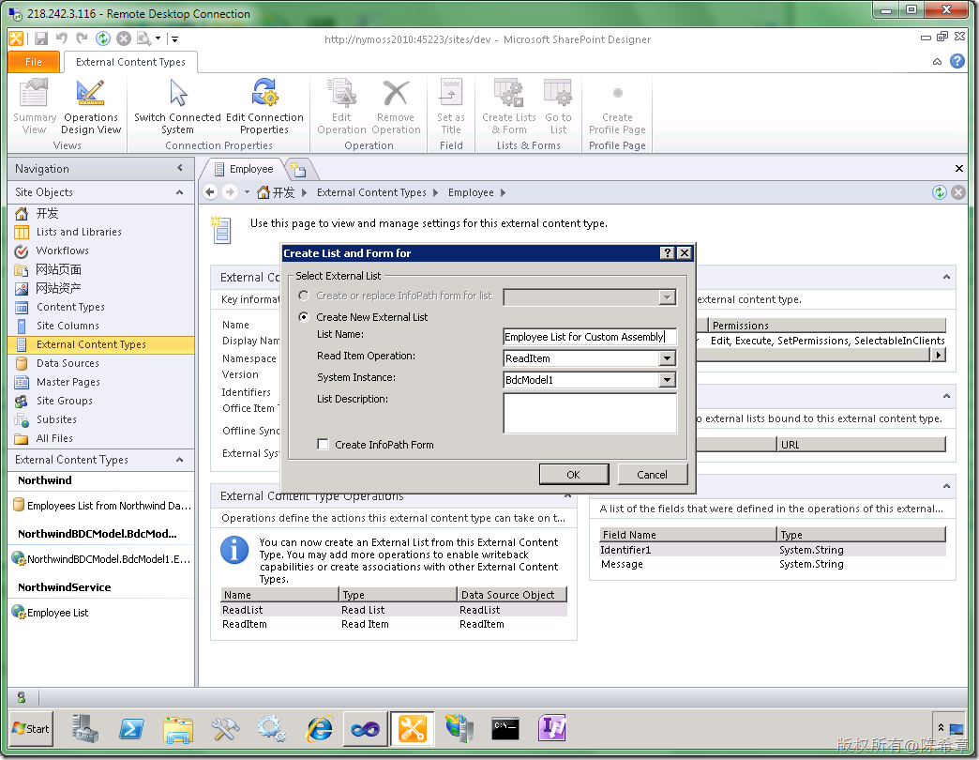Click the forward navigation arrow
Screen dimensions: 979x760
(230, 192)
